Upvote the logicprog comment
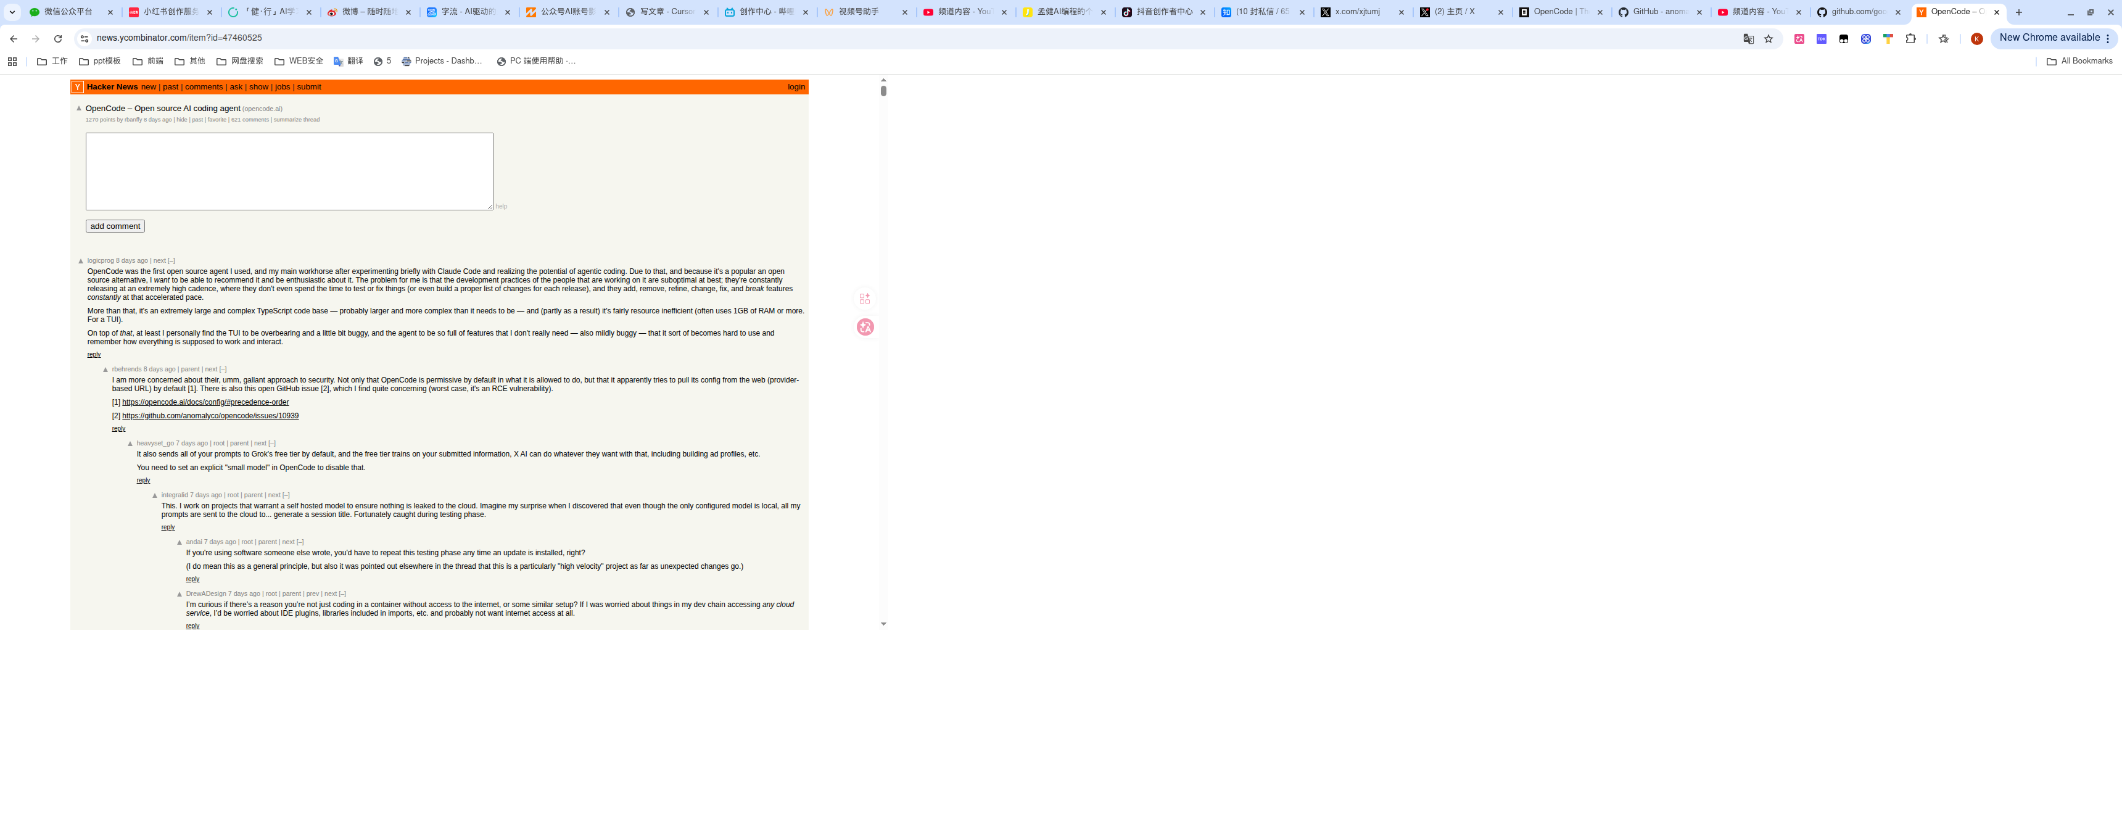Image resolution: width=2122 pixels, height=831 pixels. (81, 261)
